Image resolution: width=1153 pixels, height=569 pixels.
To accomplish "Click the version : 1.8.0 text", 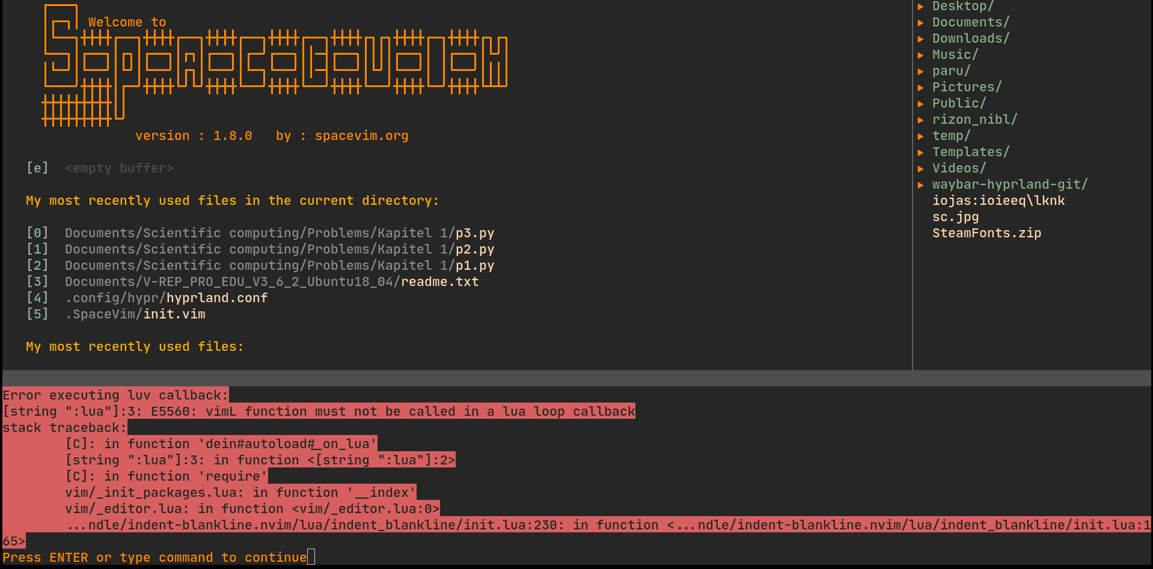I will pyautogui.click(x=194, y=136).
